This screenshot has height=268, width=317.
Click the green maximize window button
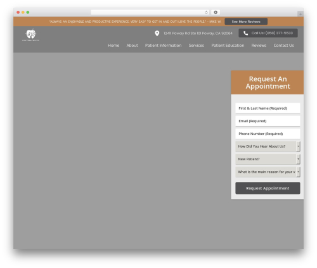28,12
